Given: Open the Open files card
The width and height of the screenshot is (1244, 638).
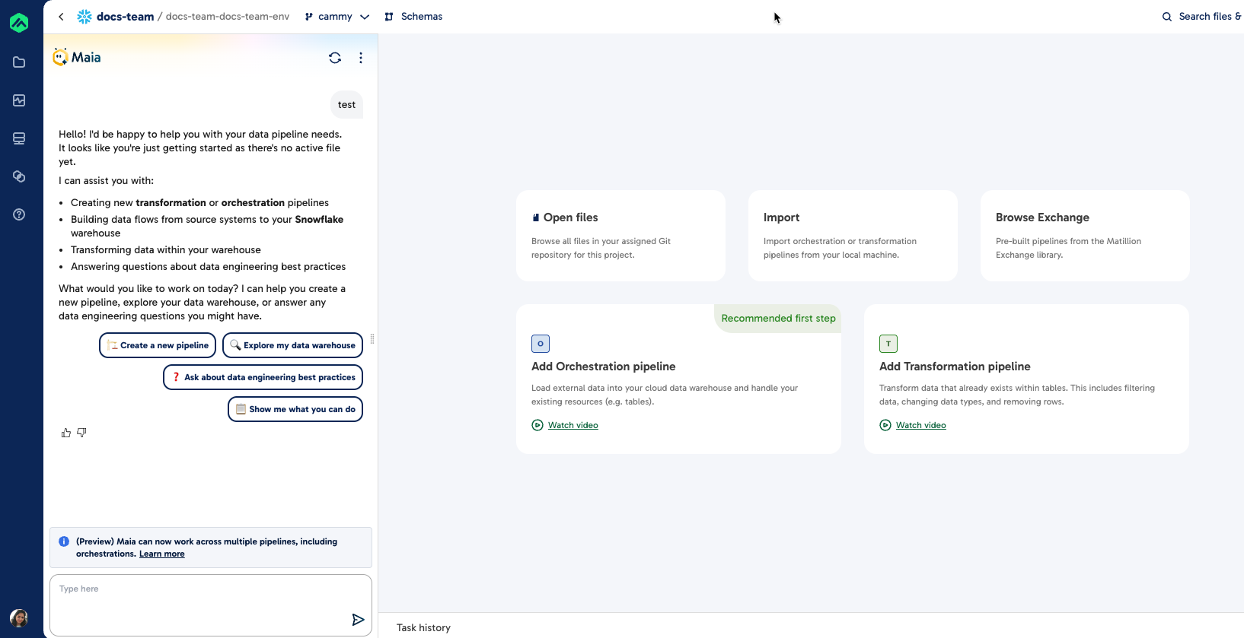Looking at the screenshot, I should pyautogui.click(x=620, y=236).
